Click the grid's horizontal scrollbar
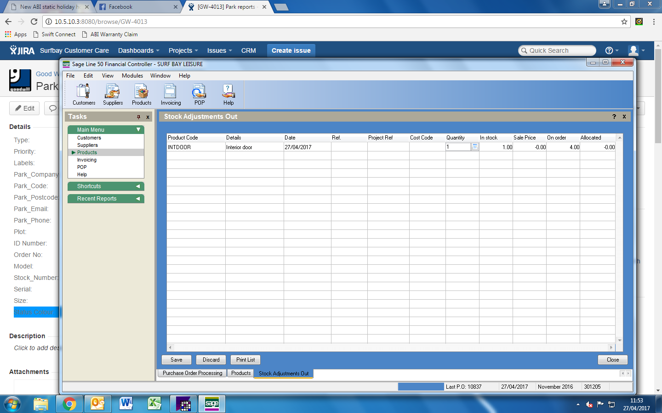 (x=391, y=347)
